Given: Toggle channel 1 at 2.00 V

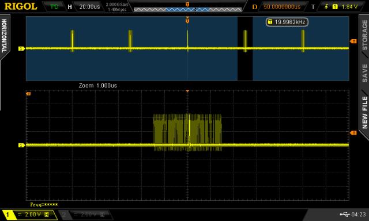Looking at the screenshot, I should (x=30, y=215).
